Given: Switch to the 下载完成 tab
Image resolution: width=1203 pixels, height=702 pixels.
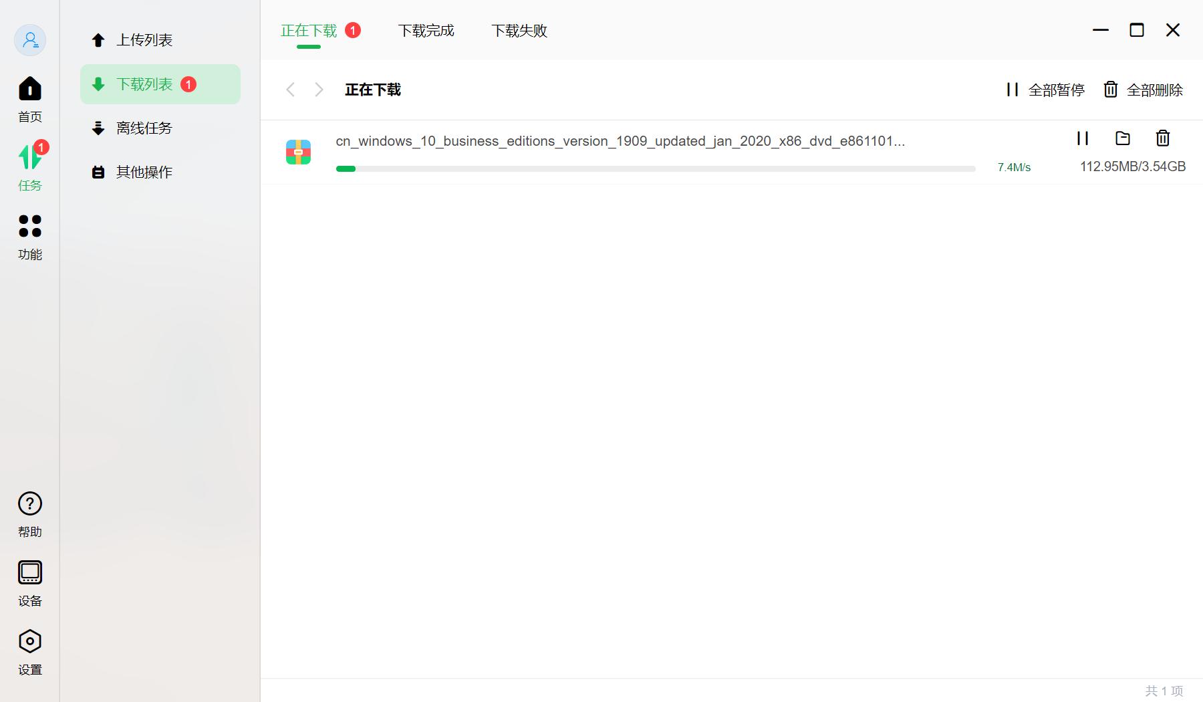Looking at the screenshot, I should (426, 30).
